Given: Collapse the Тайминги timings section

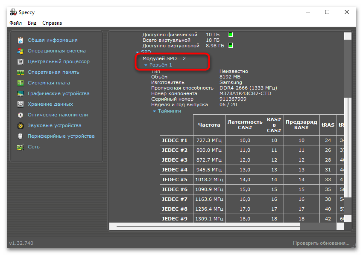Looking at the screenshot, I should pyautogui.click(x=155, y=111).
